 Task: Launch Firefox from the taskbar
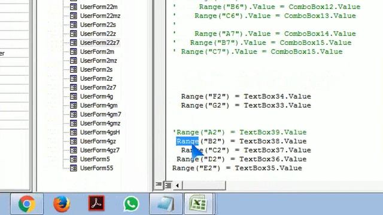[62, 204]
